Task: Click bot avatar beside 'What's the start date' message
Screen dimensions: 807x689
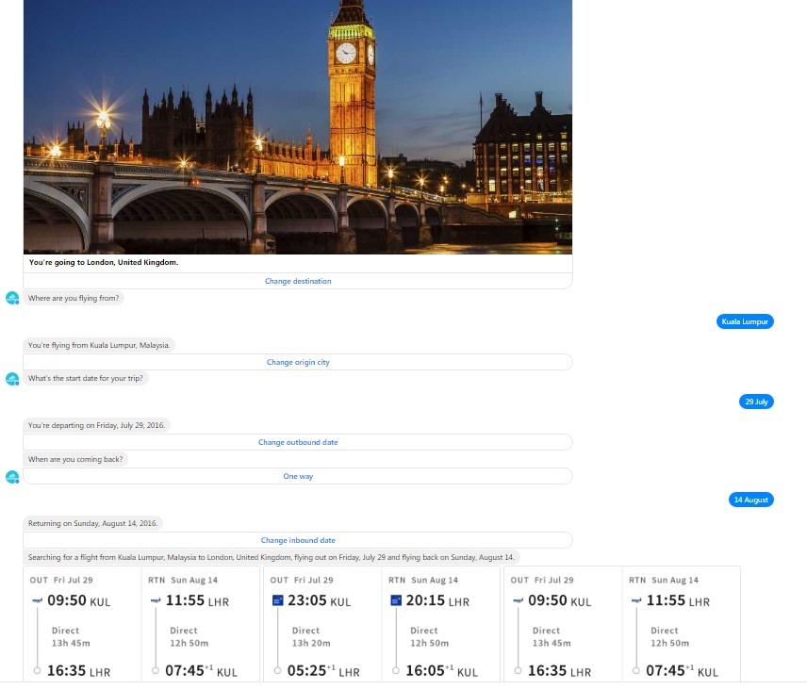Action: 12,379
